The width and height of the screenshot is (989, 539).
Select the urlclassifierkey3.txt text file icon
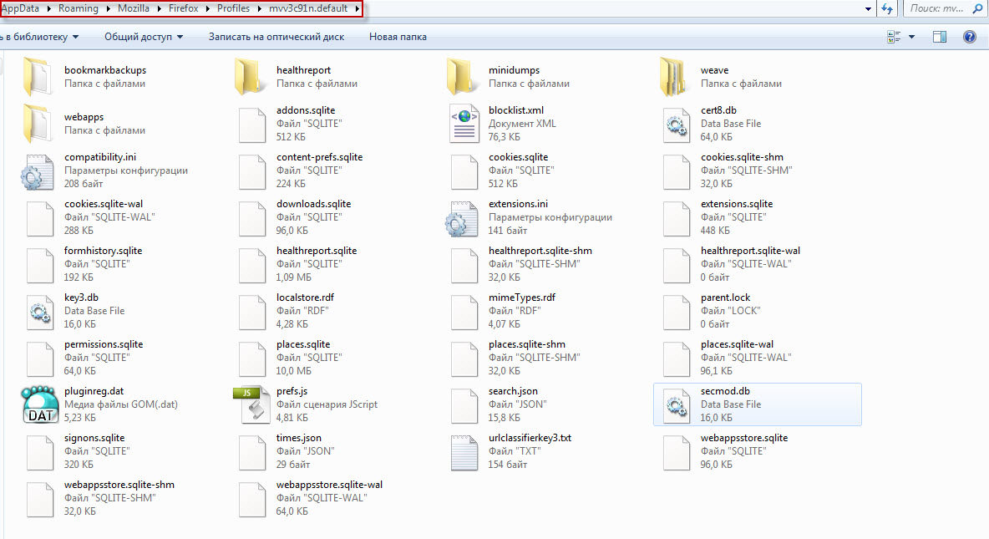pyautogui.click(x=464, y=453)
